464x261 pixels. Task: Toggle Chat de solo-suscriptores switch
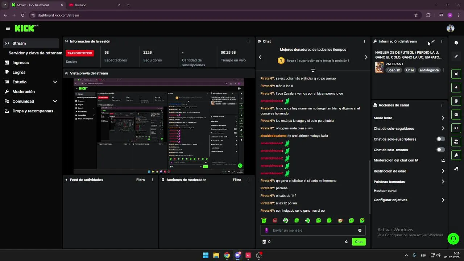[x=440, y=139]
